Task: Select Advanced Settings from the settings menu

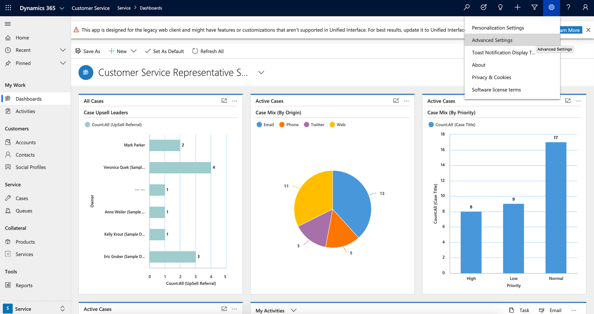Action: pyautogui.click(x=492, y=40)
